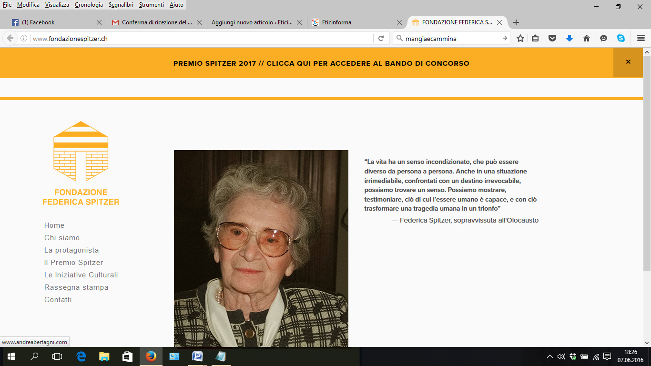Screen dimensions: 651x366
Task: Open the Action Center notifications icon
Action: pyautogui.click(x=607, y=356)
